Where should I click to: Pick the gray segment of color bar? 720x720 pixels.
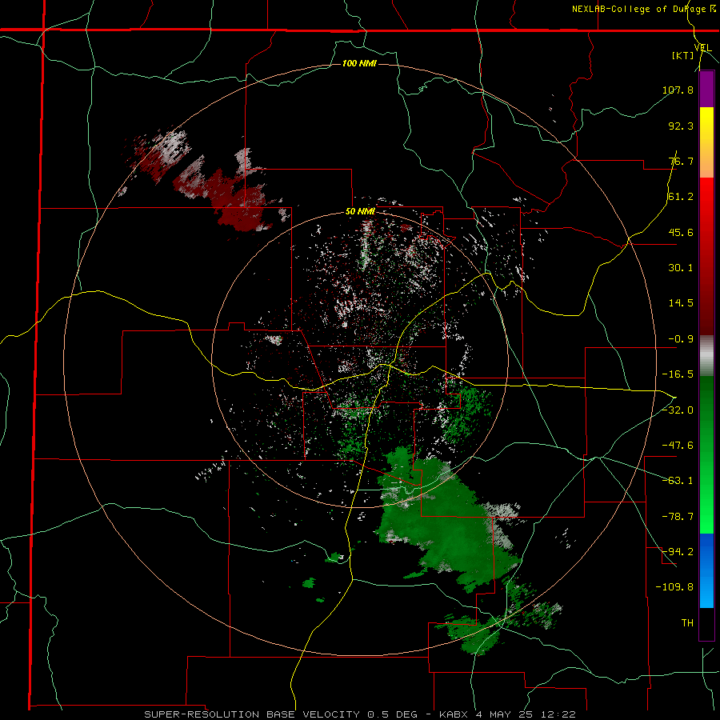[706, 356]
